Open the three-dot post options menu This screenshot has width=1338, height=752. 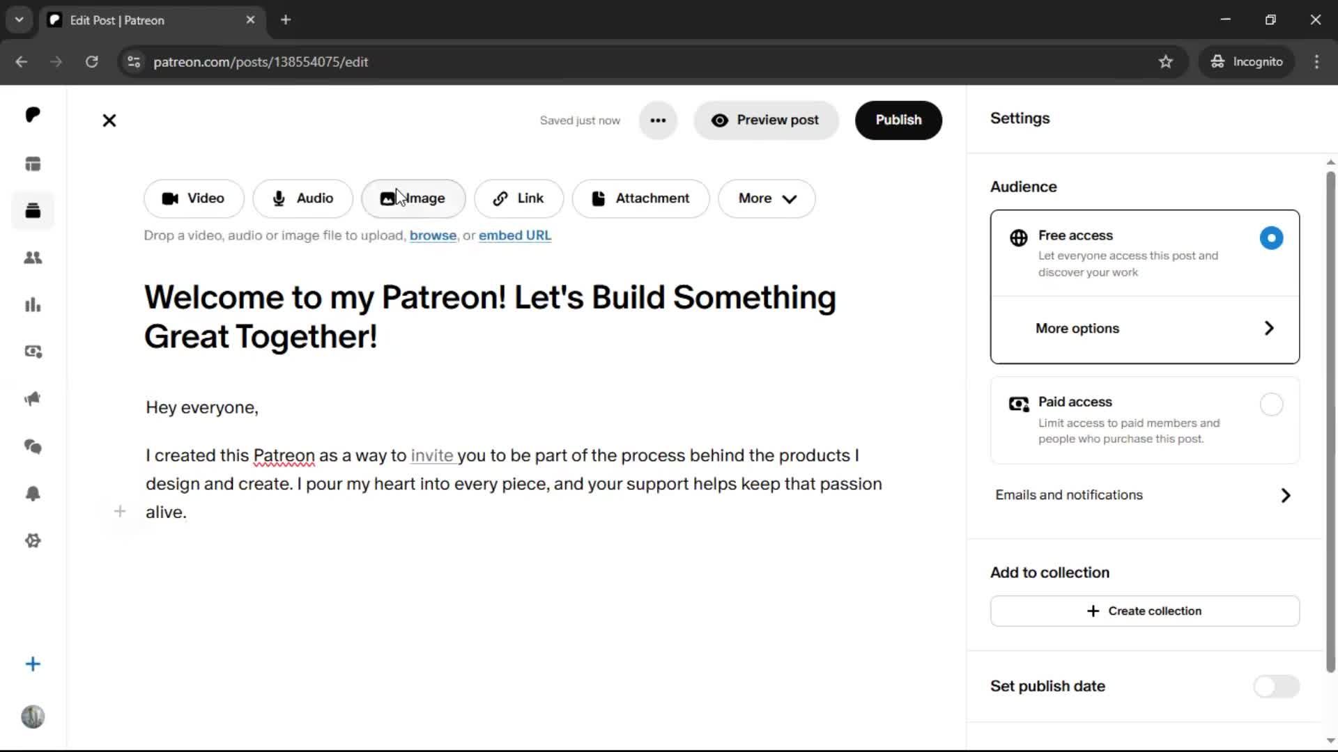658,120
